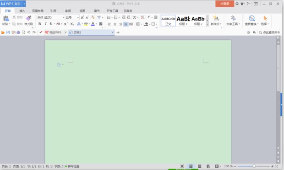284x170 pixels.
Task: Click the orange login (未登录) button
Action: [224, 4]
